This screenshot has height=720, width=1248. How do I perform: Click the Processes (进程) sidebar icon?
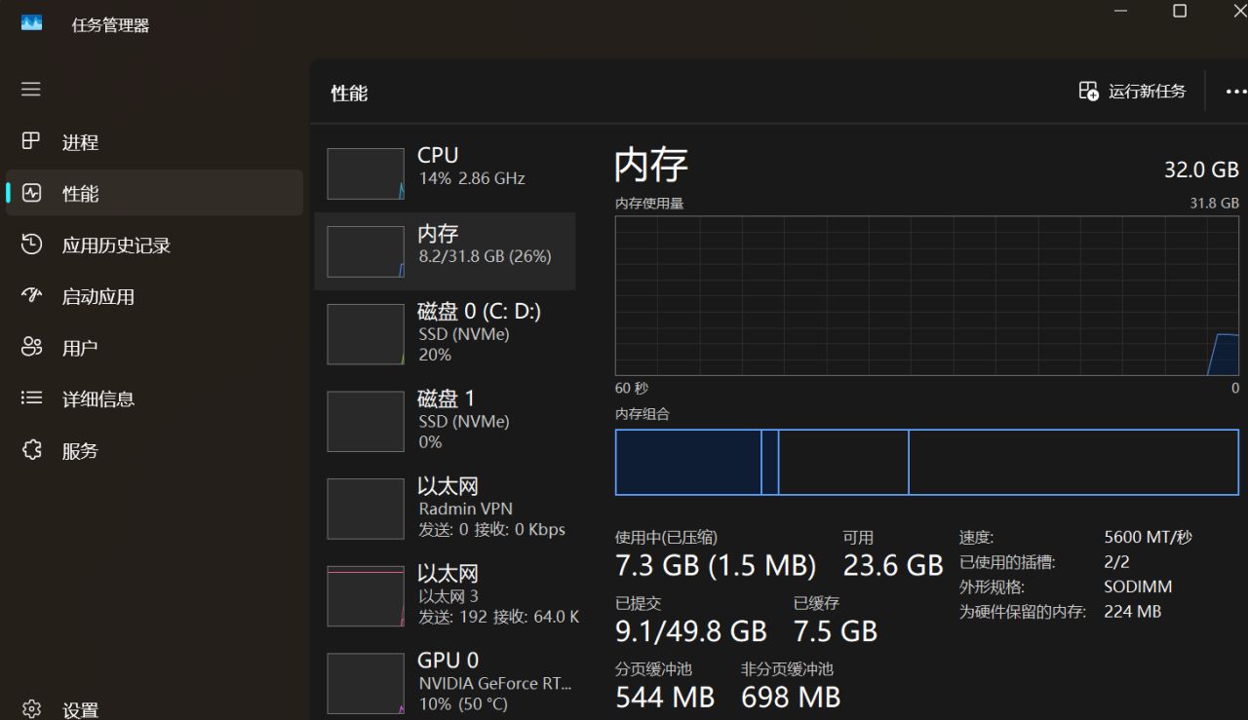31,141
